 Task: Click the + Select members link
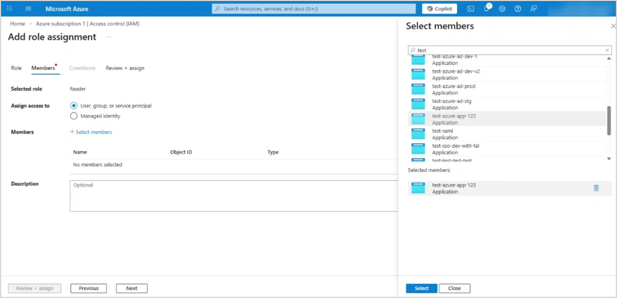[91, 132]
